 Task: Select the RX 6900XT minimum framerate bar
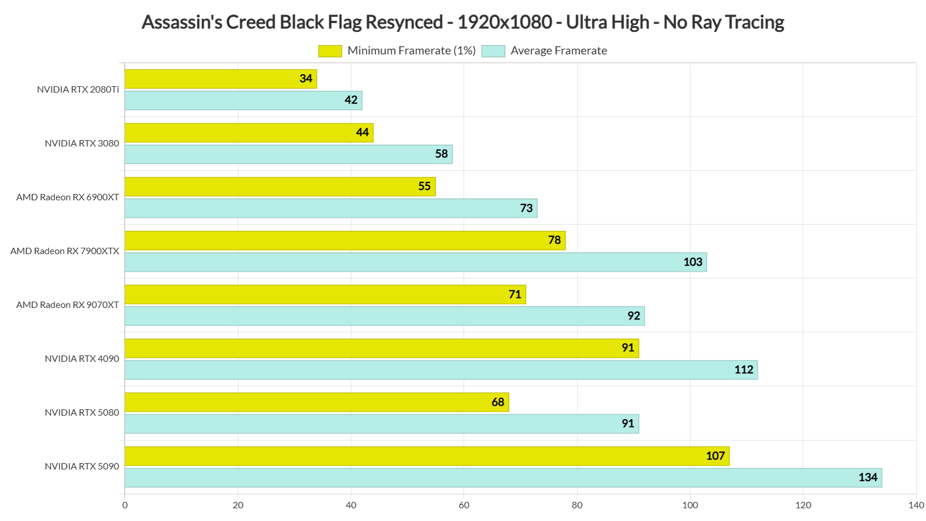click(x=280, y=186)
